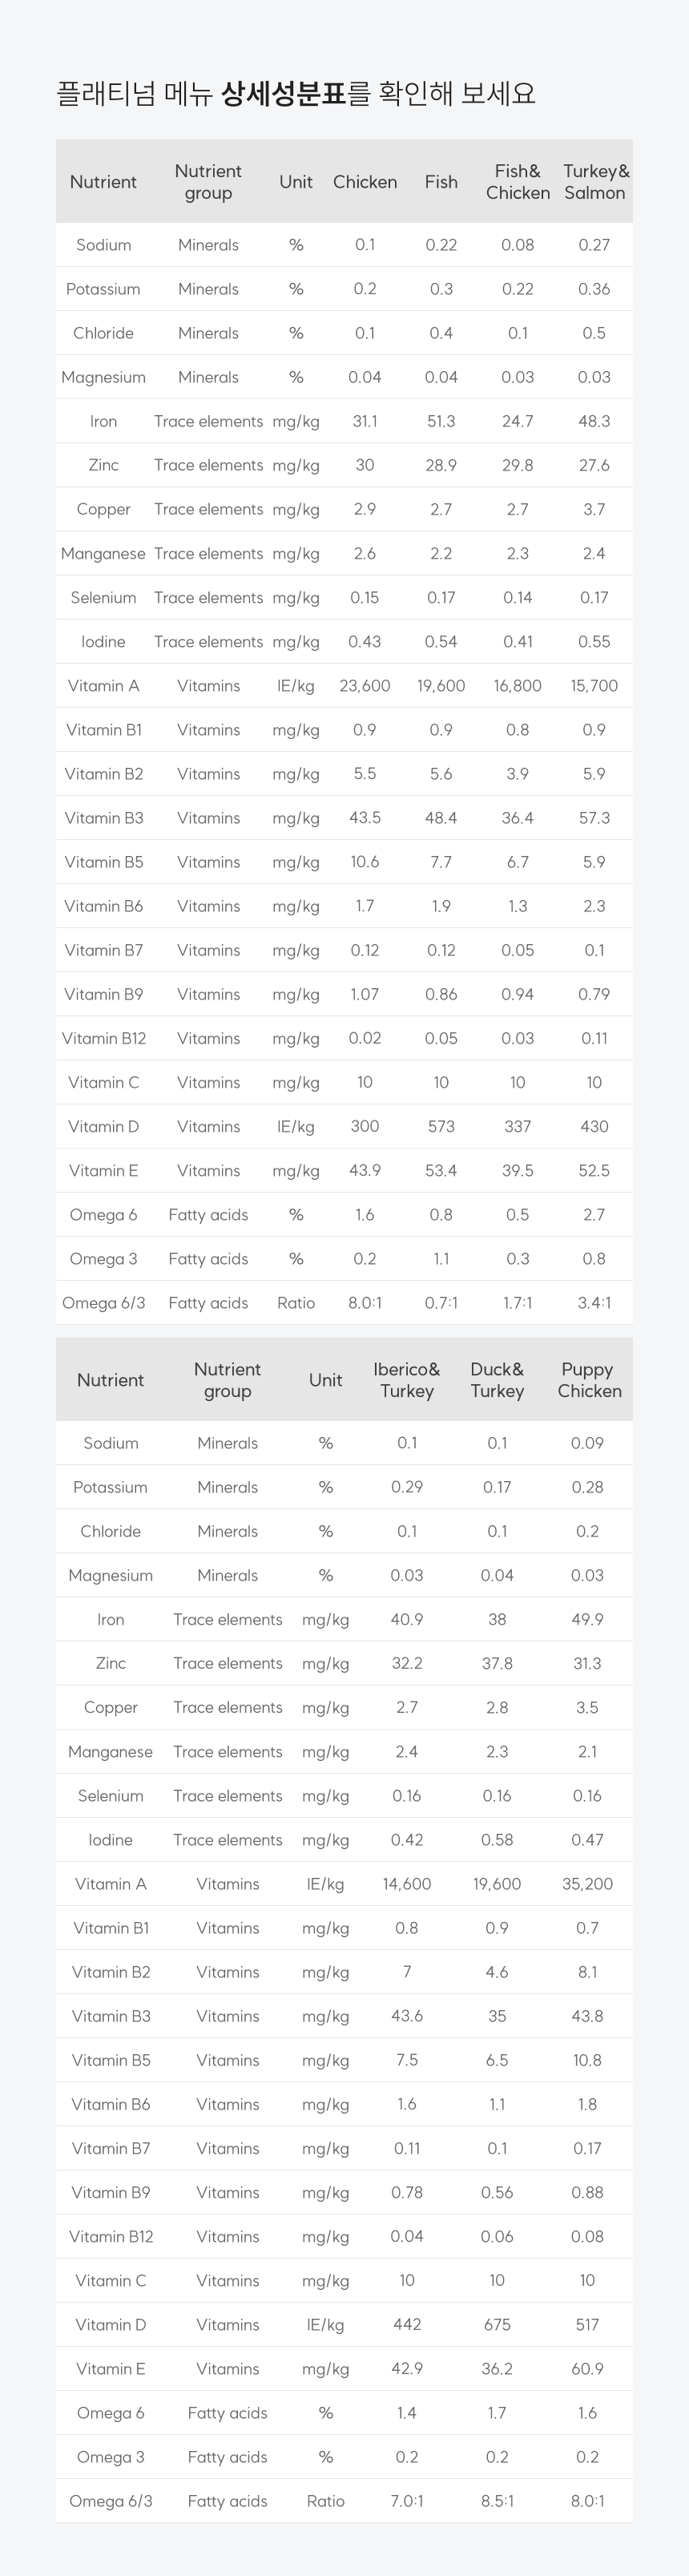Click the Iberico& Turkey column header
The image size is (689, 2576).
[x=407, y=1380]
